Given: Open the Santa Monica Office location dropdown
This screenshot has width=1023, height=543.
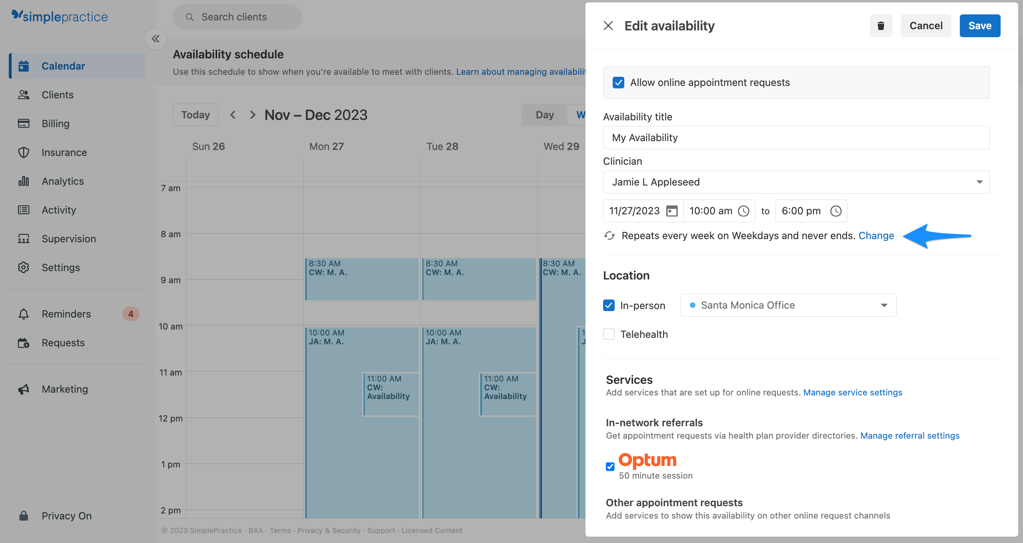Looking at the screenshot, I should [x=884, y=305].
